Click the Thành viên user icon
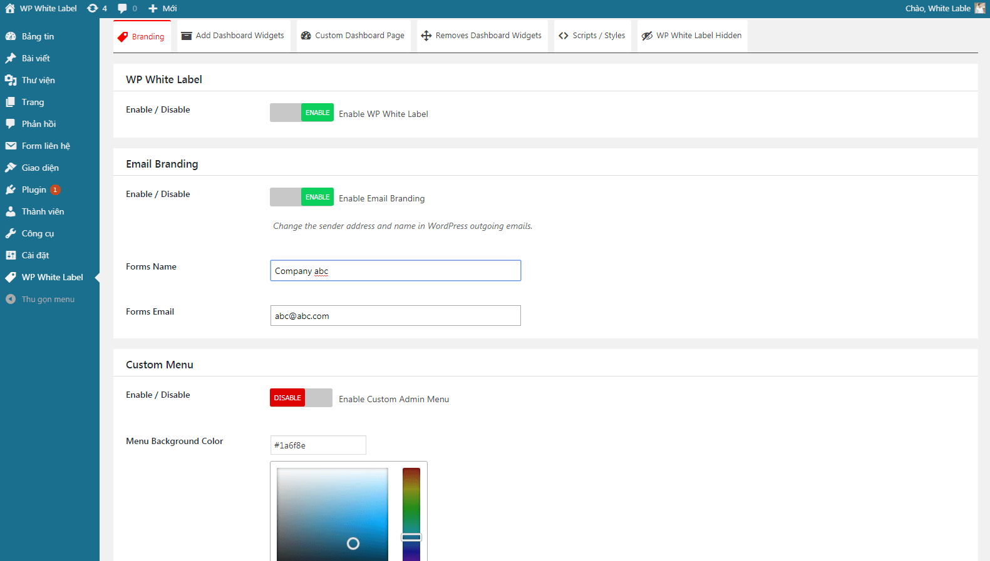The width and height of the screenshot is (990, 561). (11, 211)
